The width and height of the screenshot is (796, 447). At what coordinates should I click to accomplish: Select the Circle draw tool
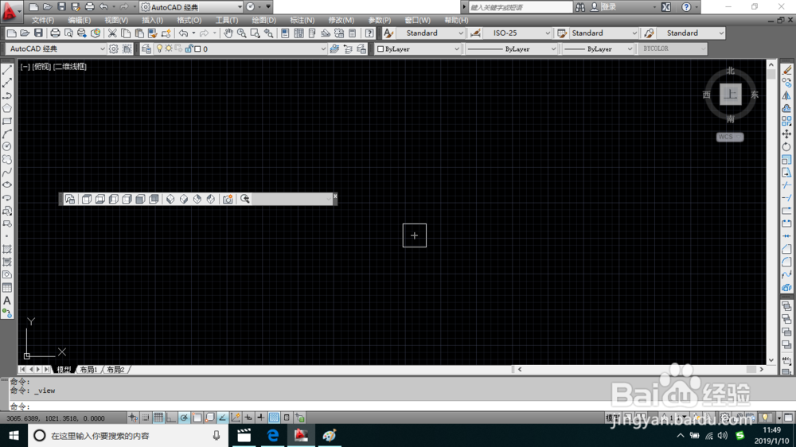[x=7, y=146]
